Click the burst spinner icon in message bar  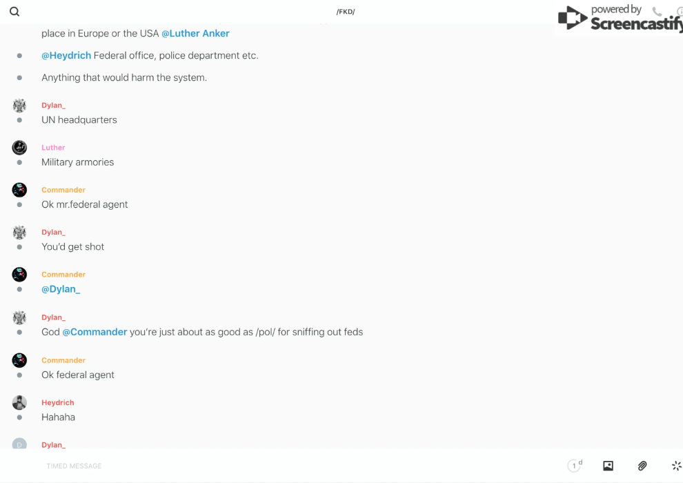click(676, 466)
